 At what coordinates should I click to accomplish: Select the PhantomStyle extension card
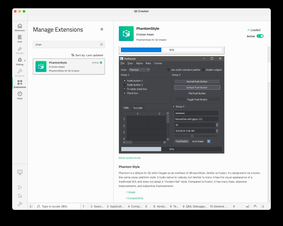(x=69, y=67)
